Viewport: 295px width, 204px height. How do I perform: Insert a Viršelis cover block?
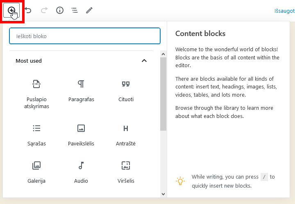coord(126,172)
